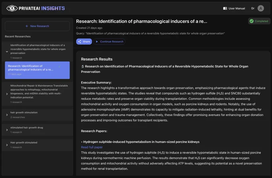This screenshot has width=272, height=178.
Task: Click the PrivateAI eye logo icon
Action: point(12,8)
